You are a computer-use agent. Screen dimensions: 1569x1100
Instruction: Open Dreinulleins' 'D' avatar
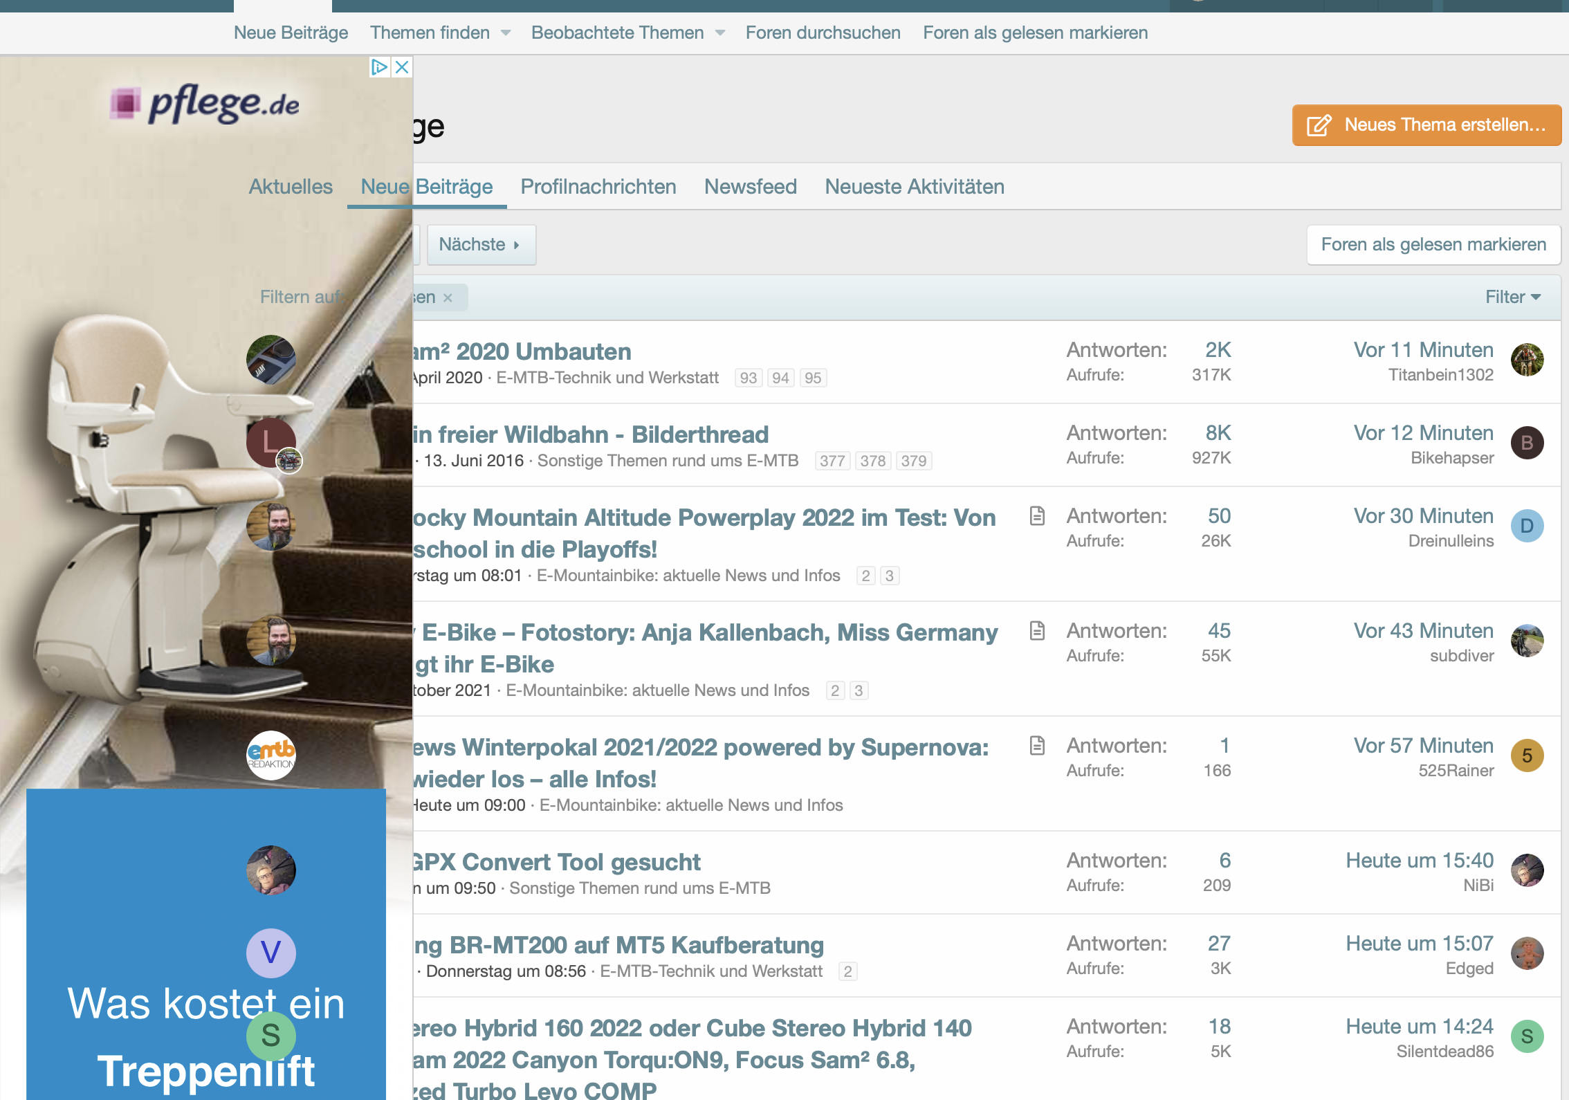pos(1527,526)
